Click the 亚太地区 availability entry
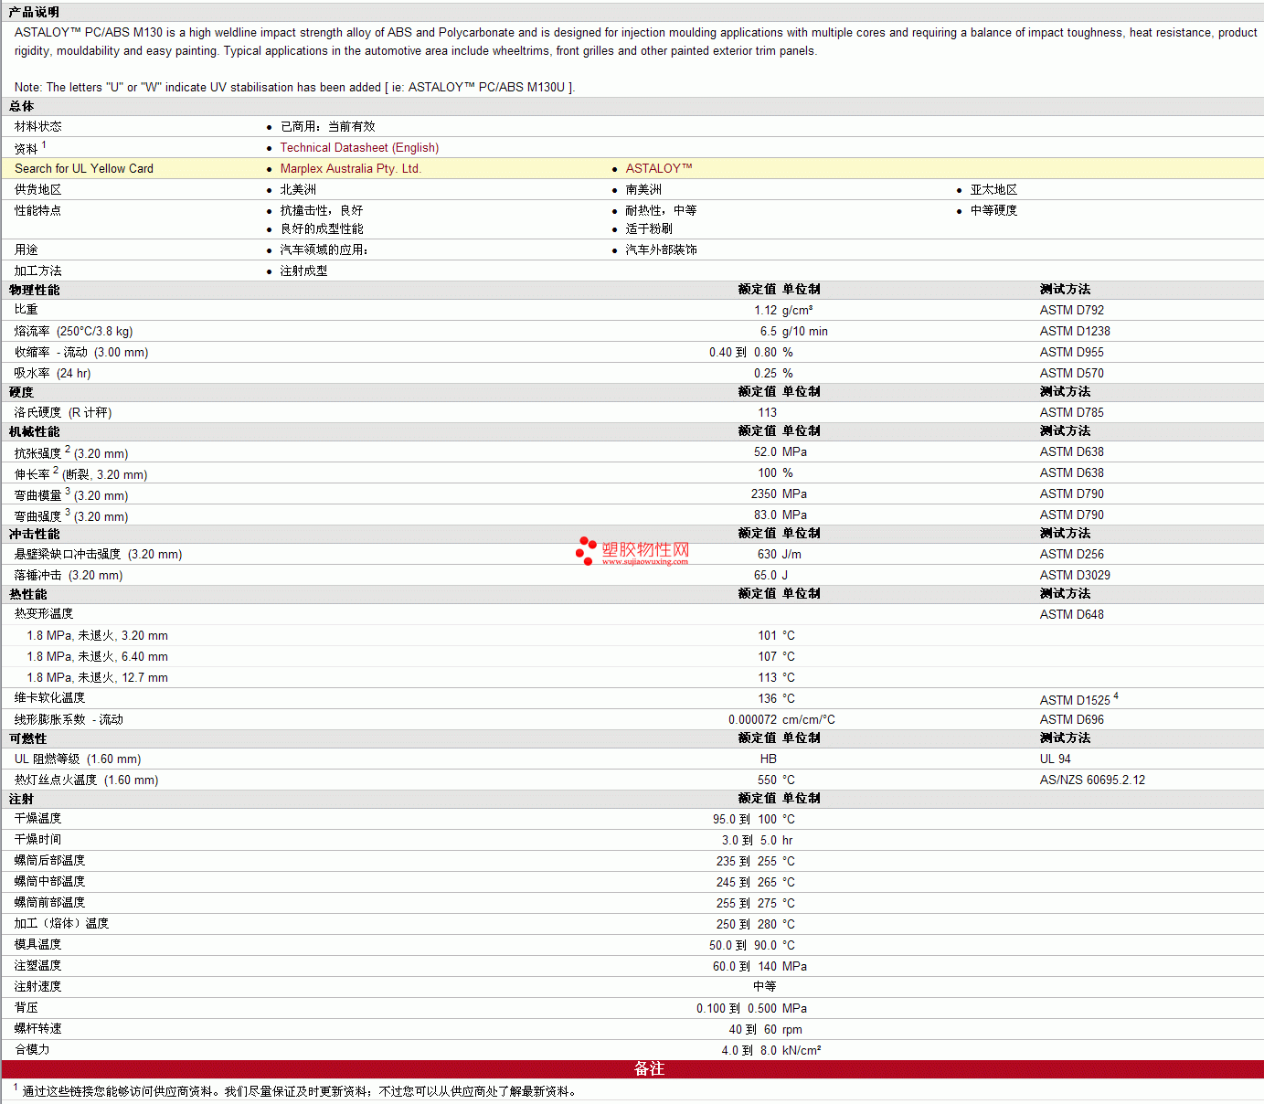The height and width of the screenshot is (1104, 1264). click(993, 189)
